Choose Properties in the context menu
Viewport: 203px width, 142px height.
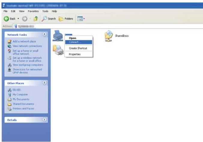[x=79, y=54]
